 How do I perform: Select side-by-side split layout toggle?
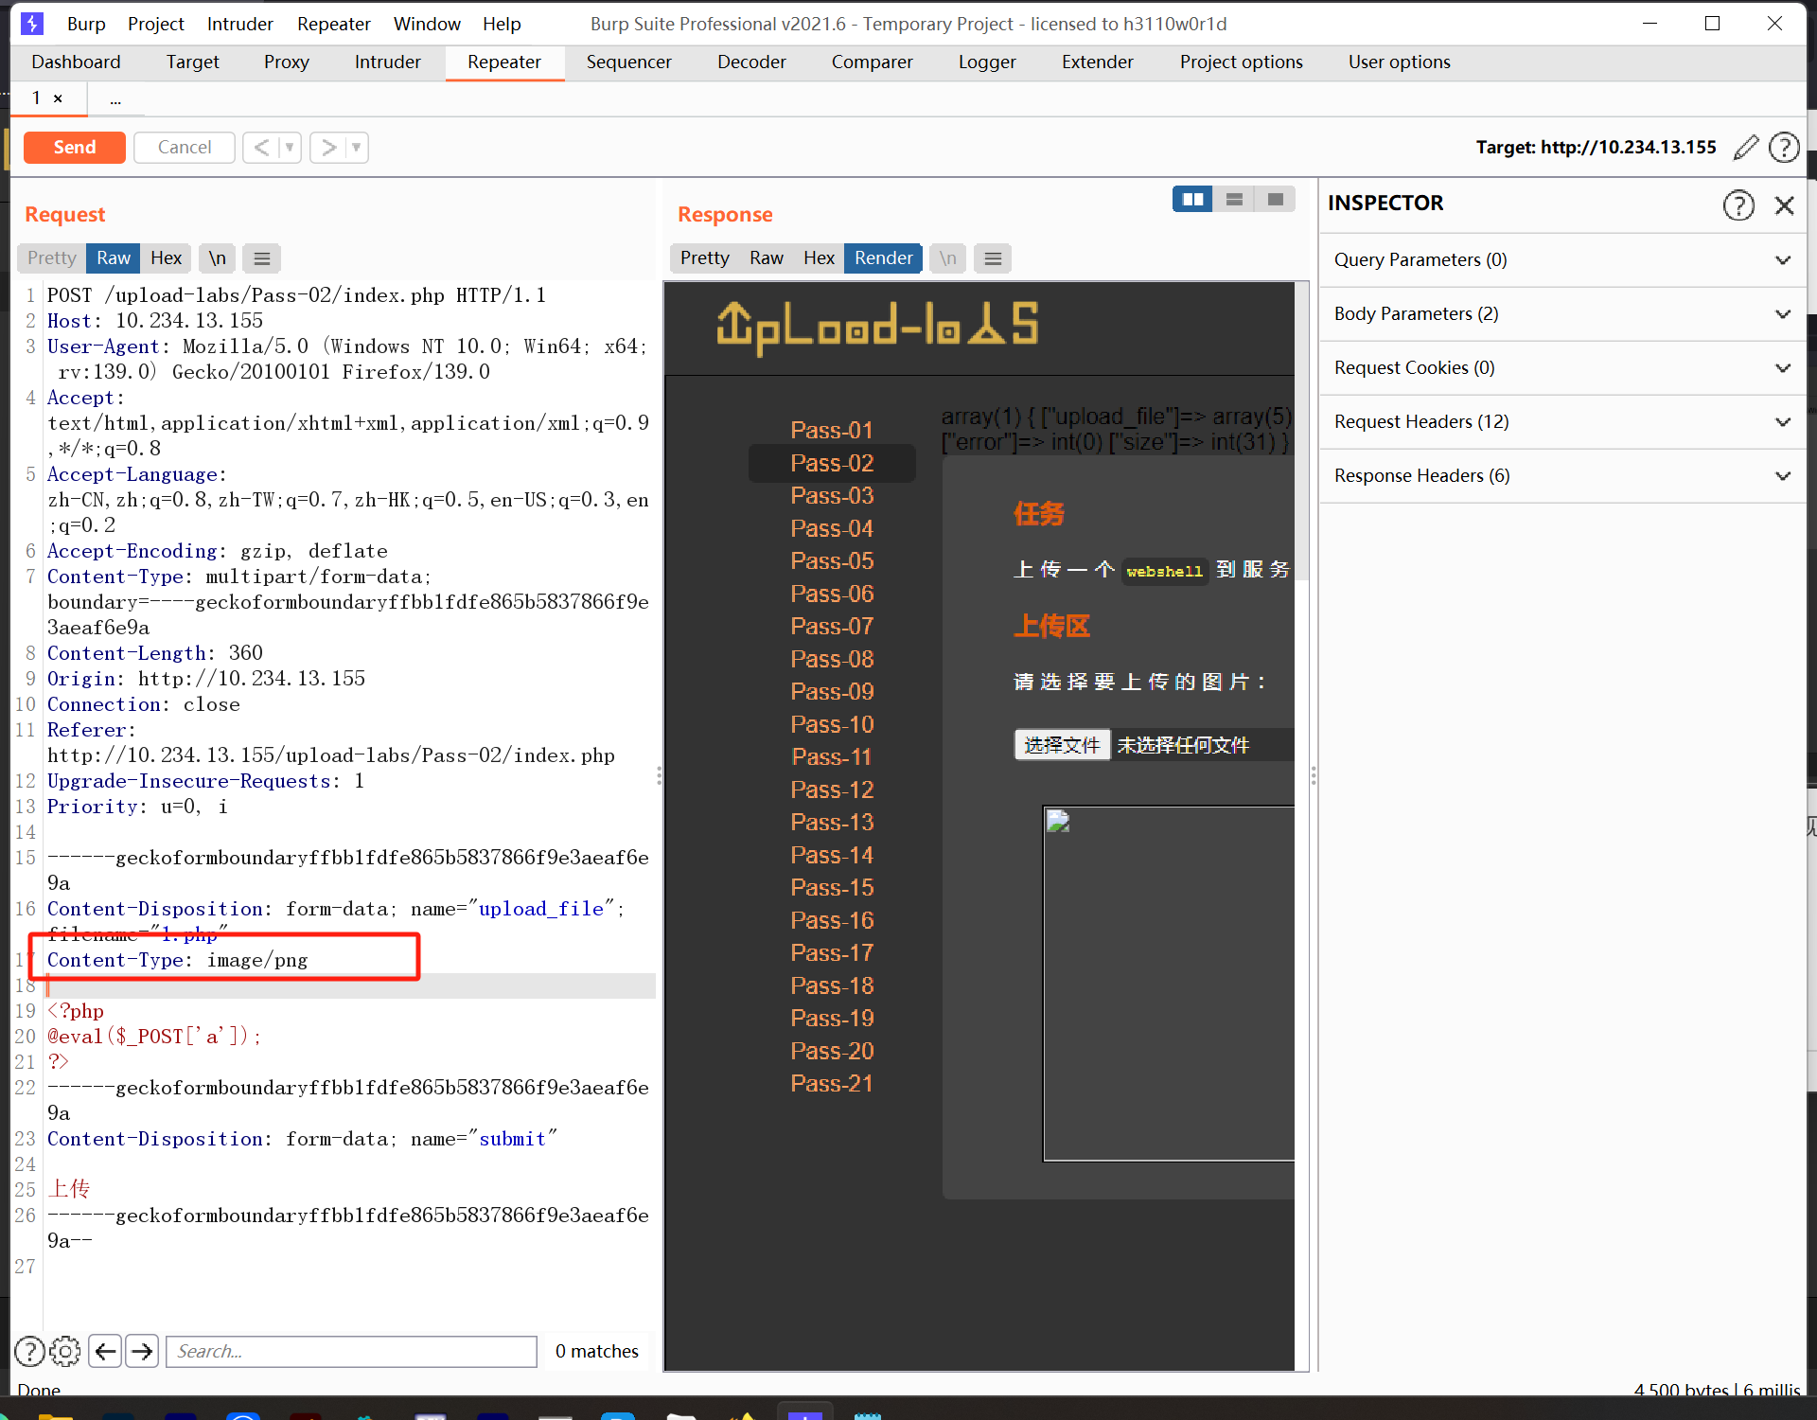[x=1192, y=199]
